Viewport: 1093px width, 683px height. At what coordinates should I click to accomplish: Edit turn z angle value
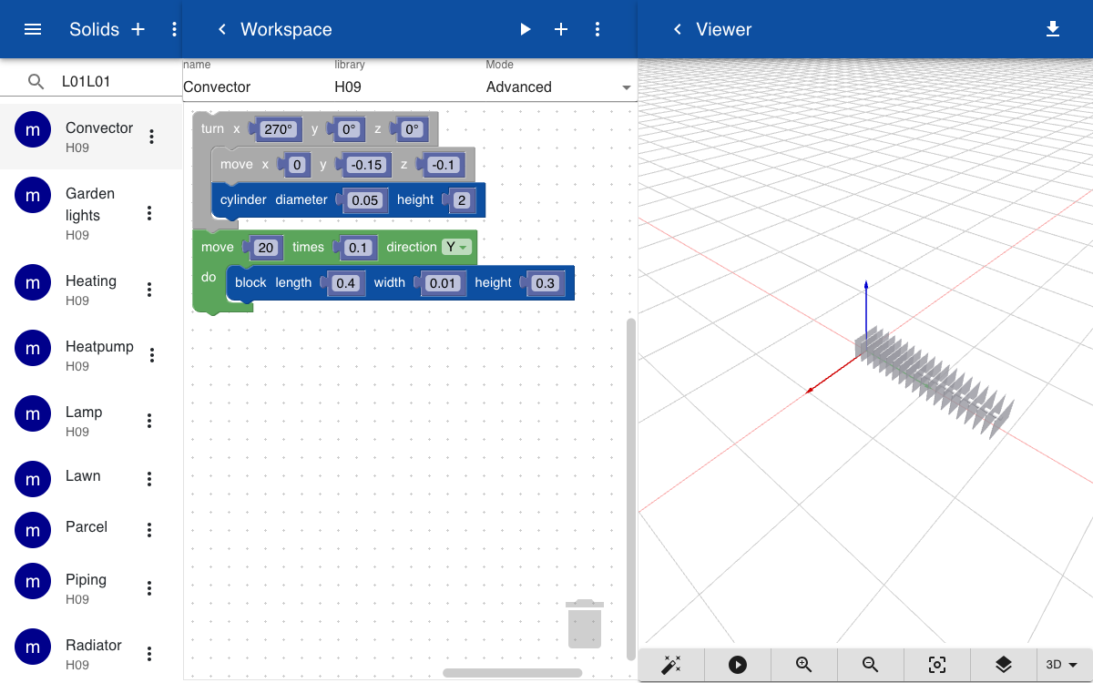tap(412, 129)
